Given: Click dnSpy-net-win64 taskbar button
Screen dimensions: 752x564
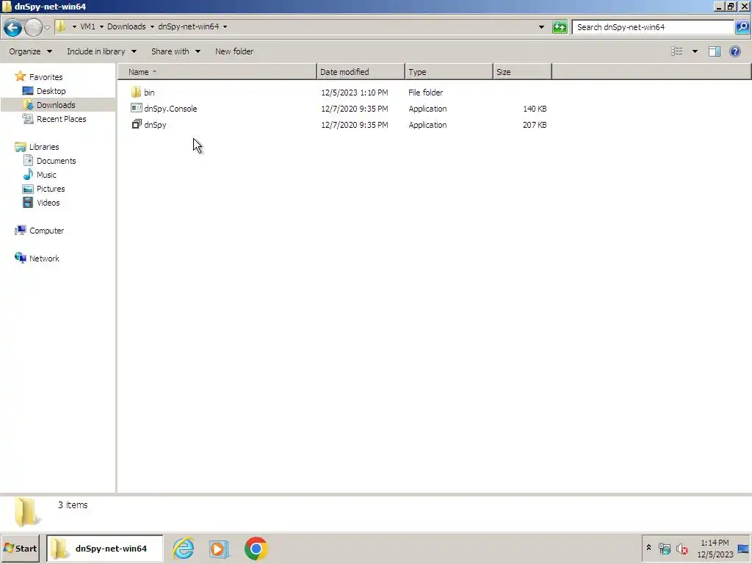Looking at the screenshot, I should pos(104,549).
